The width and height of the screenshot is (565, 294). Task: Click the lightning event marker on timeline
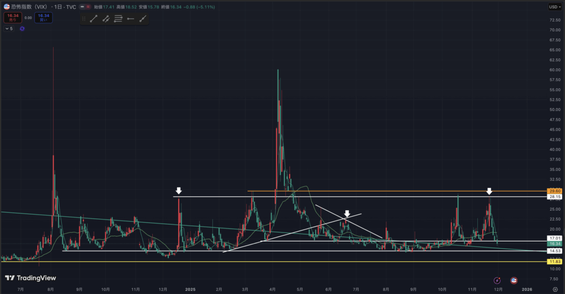point(497,280)
